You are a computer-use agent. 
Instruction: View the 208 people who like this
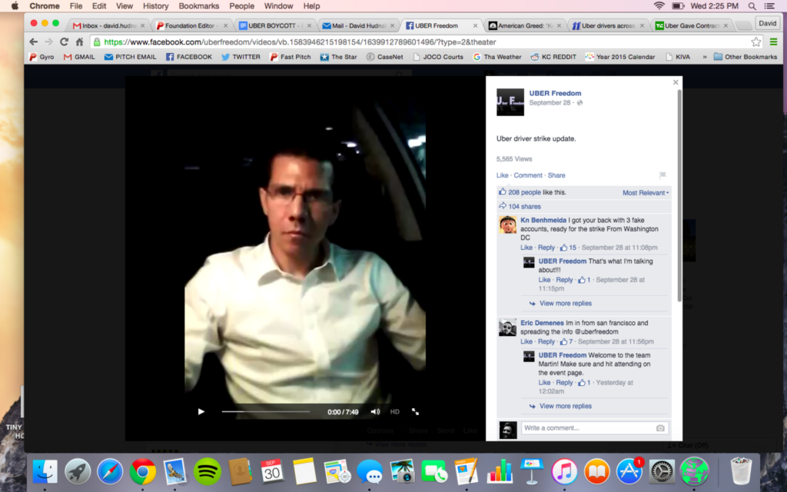(524, 192)
